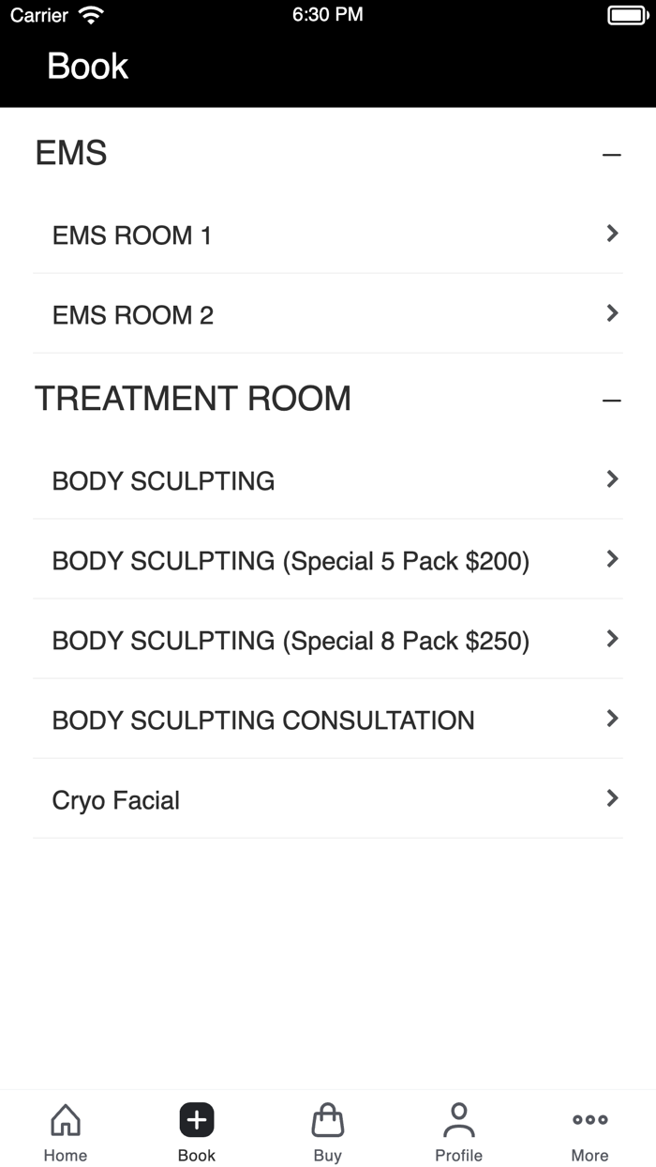Tap the chevron for BODY SCULPTING CONSULTATION
The height and width of the screenshot is (1167, 656).
pos(612,719)
